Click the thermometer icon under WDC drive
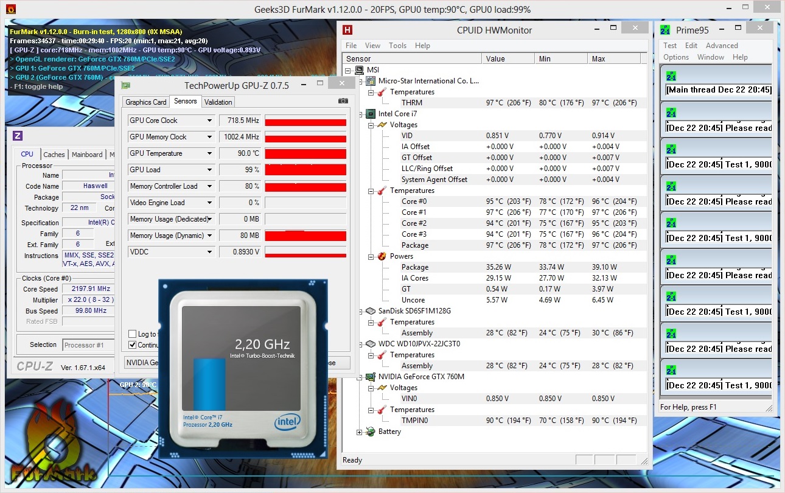The width and height of the screenshot is (785, 493). click(382, 355)
